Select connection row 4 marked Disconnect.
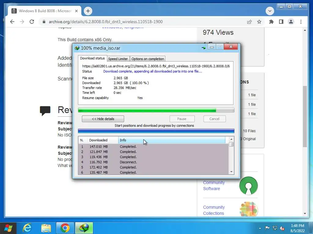 (x=153, y=162)
